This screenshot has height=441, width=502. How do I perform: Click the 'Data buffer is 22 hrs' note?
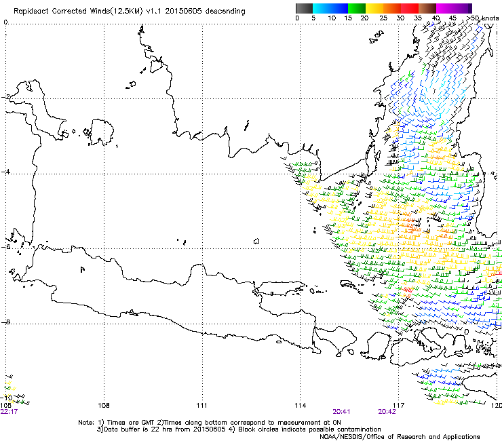coord(239,429)
